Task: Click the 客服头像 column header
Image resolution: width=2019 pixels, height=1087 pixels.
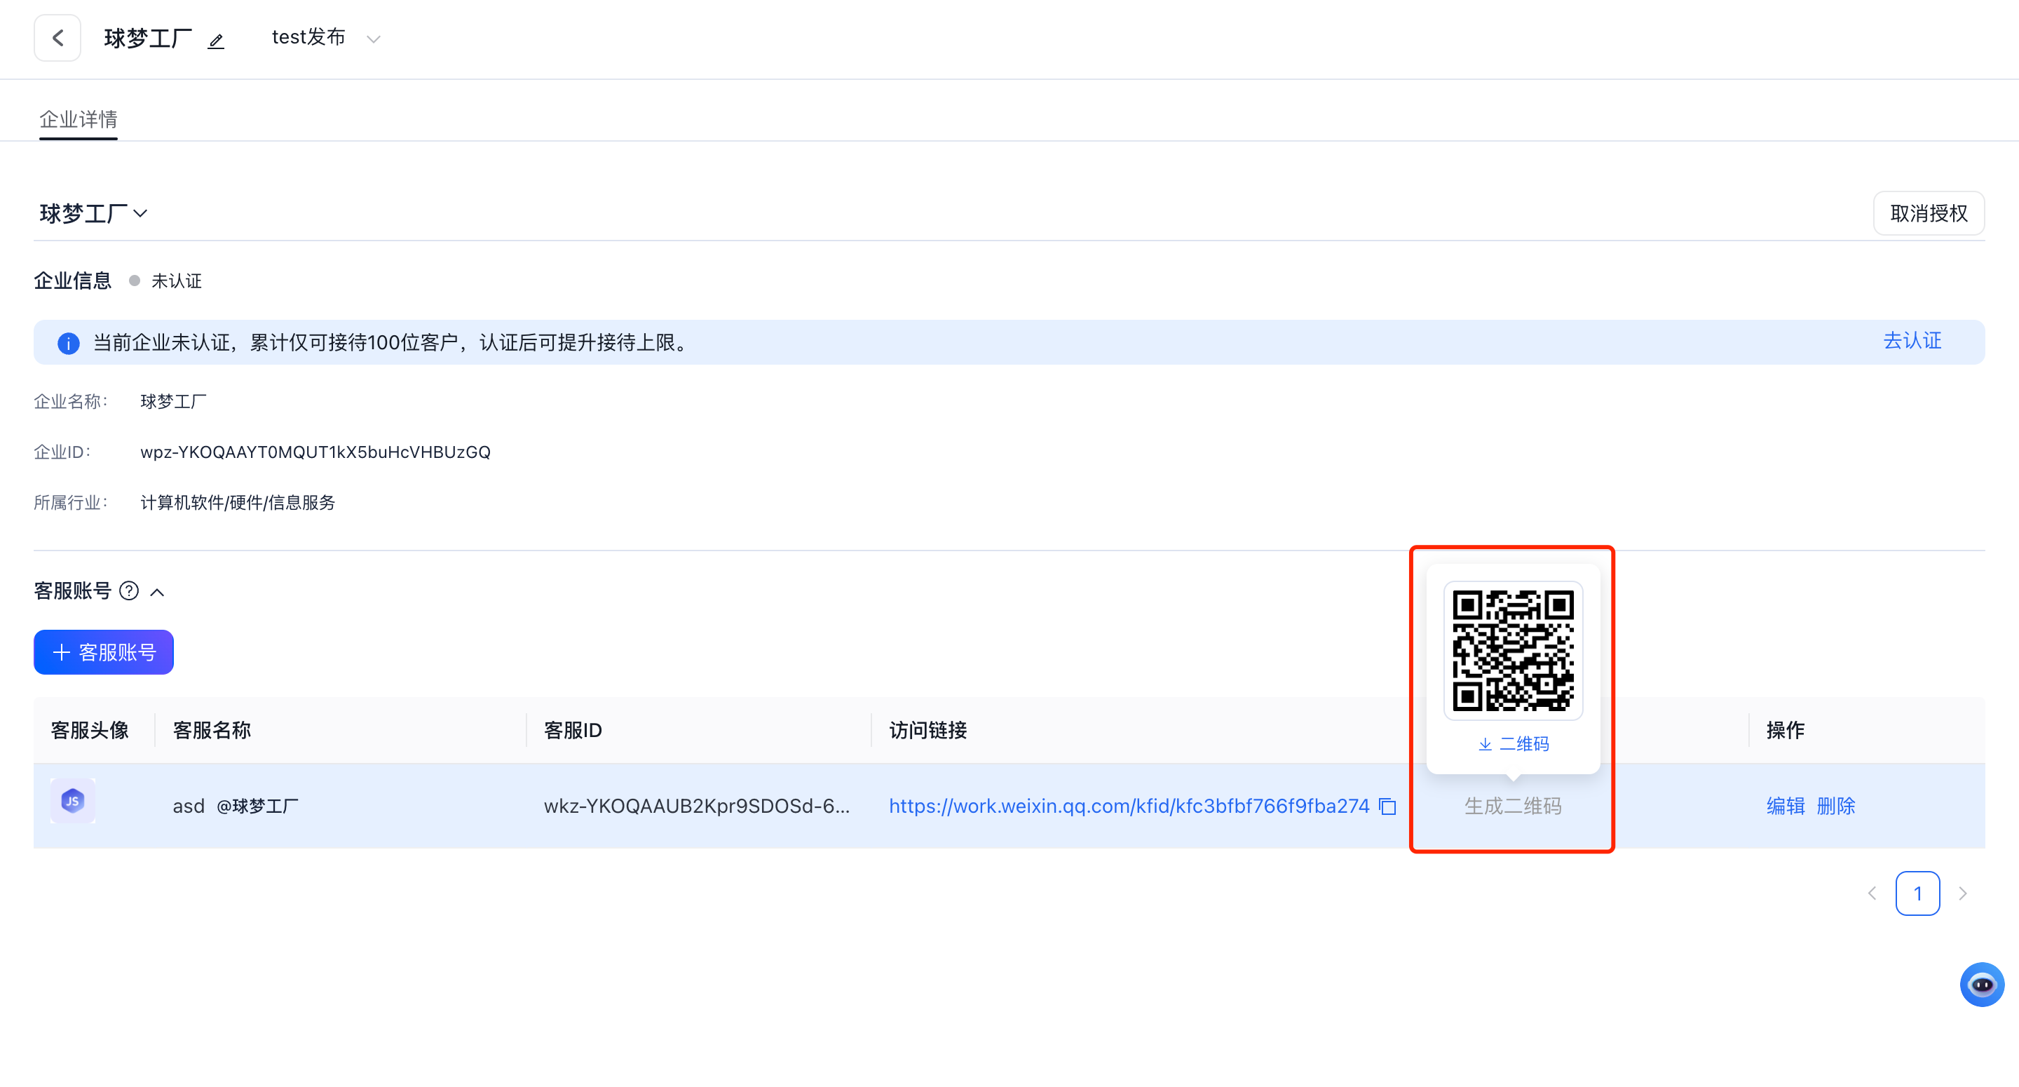Action: 90,730
